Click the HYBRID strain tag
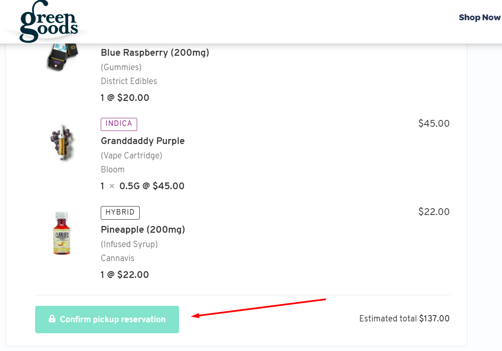The height and width of the screenshot is (351, 502). (120, 212)
